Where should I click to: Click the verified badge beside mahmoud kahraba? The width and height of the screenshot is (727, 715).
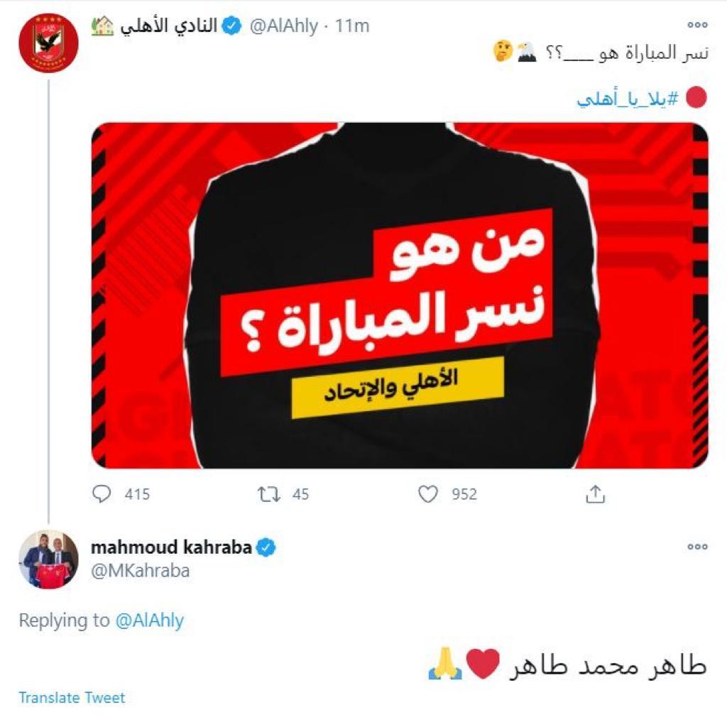click(x=266, y=547)
